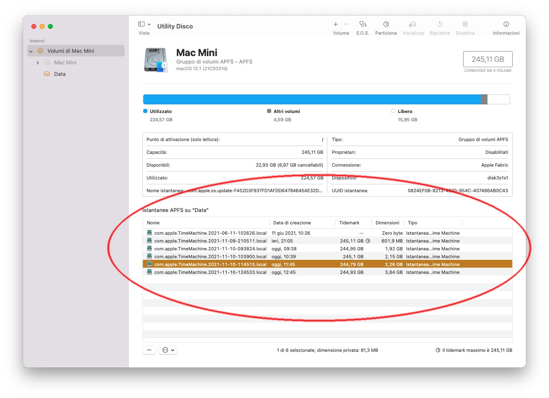Click the Apple Fabric connection value
Screen dimensions: 549x398
495,165
